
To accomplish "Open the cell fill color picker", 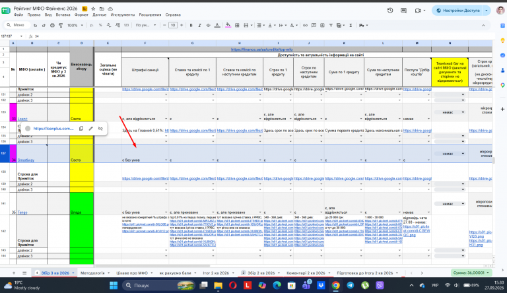I will pos(228,25).
